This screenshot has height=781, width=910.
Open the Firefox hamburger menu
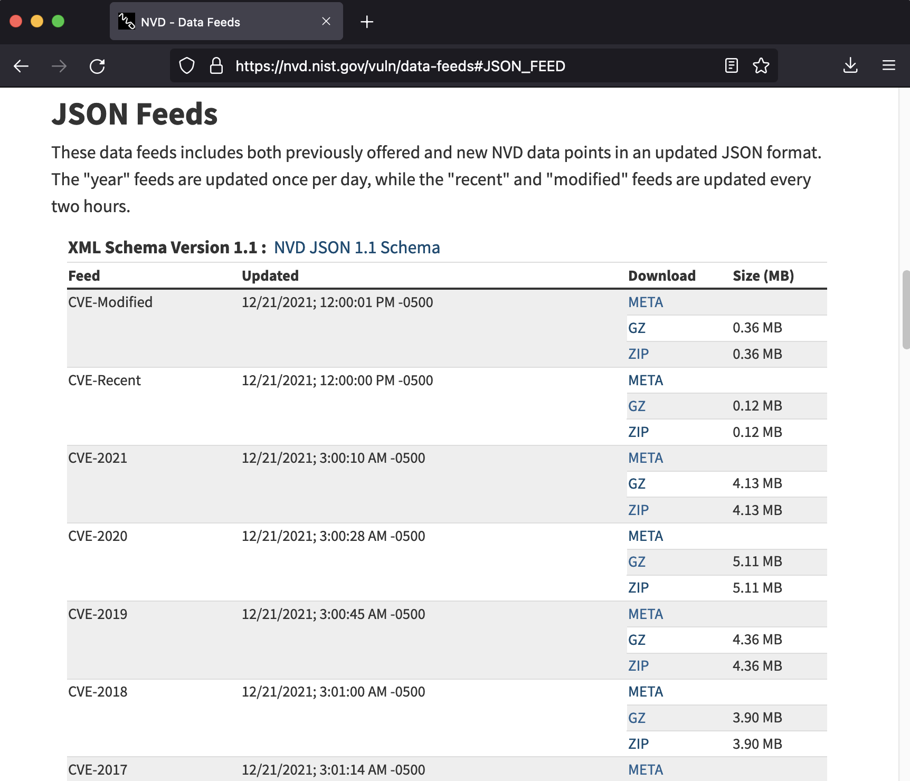pos(888,66)
